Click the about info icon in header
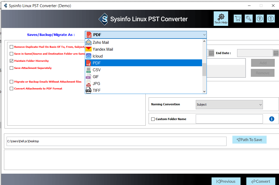Image resolution: width=279 pixels, height=185 pixels. click(271, 19)
